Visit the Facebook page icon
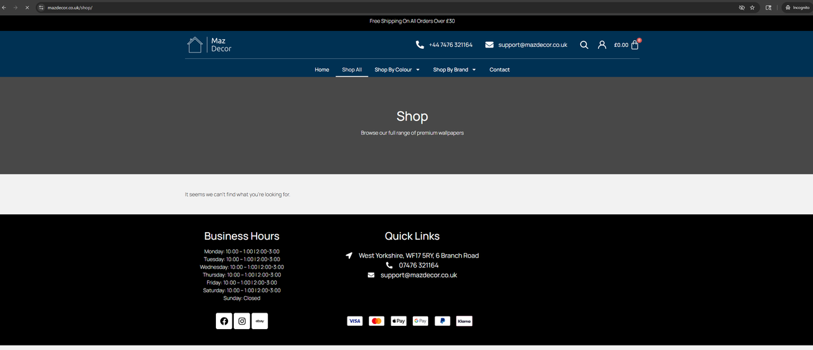Image resolution: width=813 pixels, height=350 pixels. tap(224, 321)
